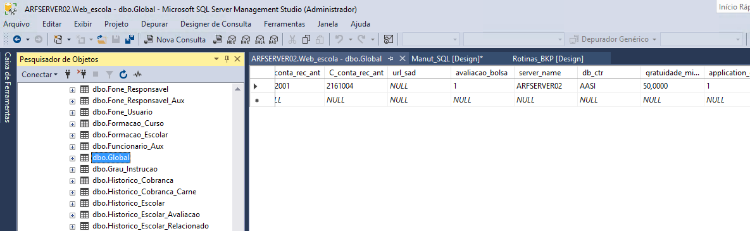Click cell containing ARFSERVER02
The height and width of the screenshot is (231, 750).
point(546,86)
